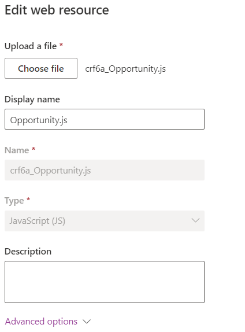
Task: Click the Choose file button
Action: pyautogui.click(x=41, y=68)
